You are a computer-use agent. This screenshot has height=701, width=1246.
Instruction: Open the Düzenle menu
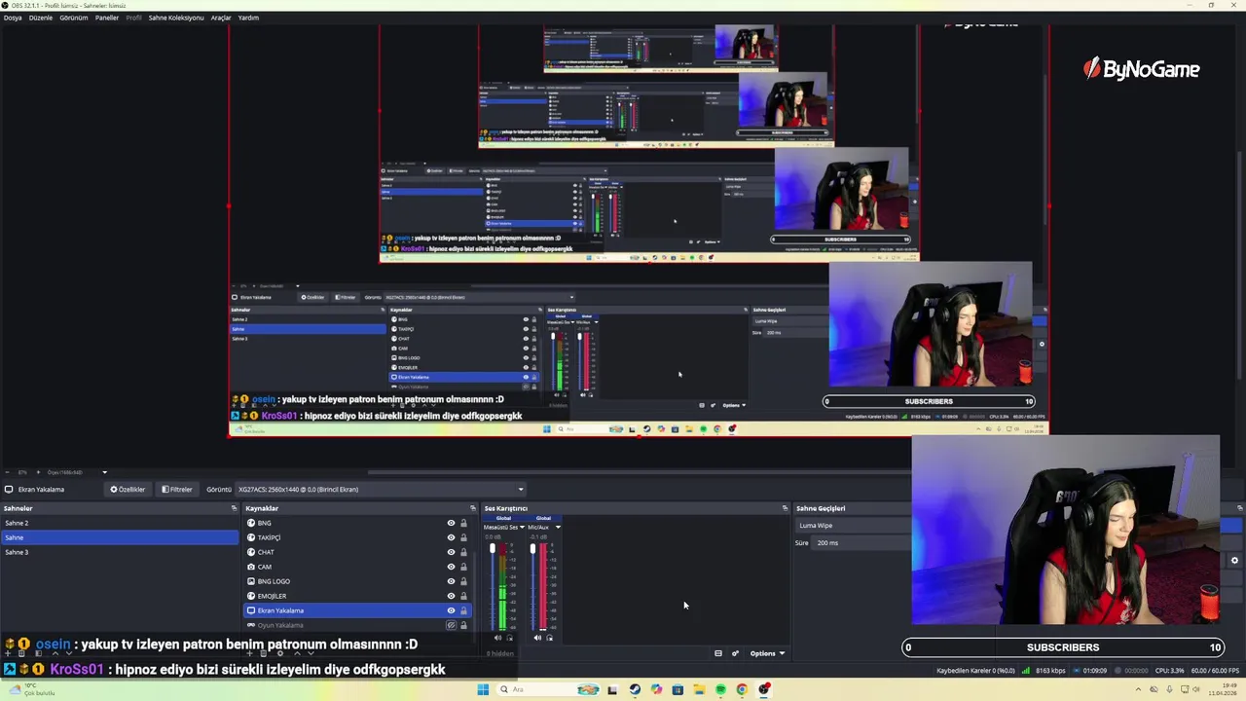coord(41,18)
